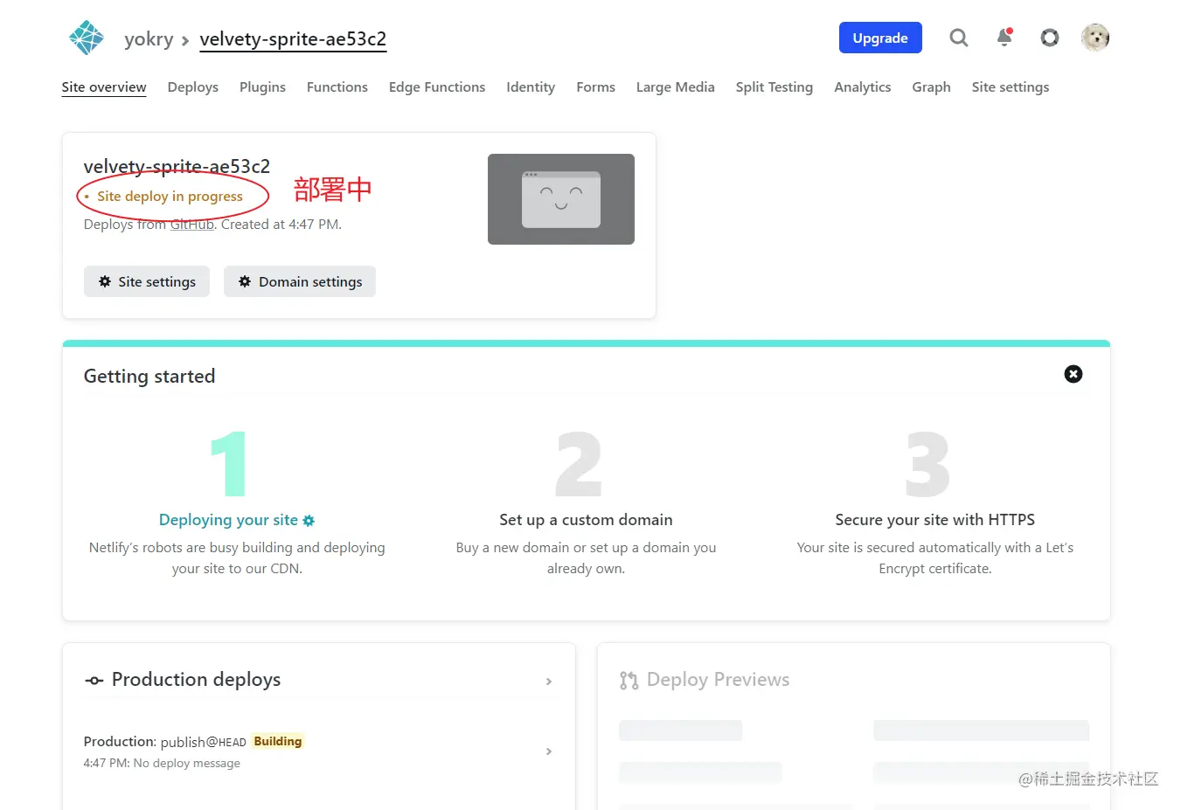Click the Upgrade button

click(x=880, y=38)
